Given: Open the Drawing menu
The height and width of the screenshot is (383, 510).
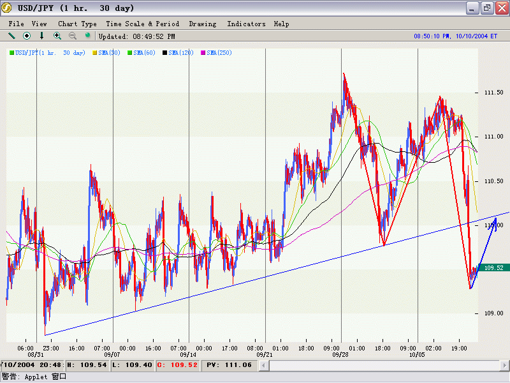Looking at the screenshot, I should 203,24.
